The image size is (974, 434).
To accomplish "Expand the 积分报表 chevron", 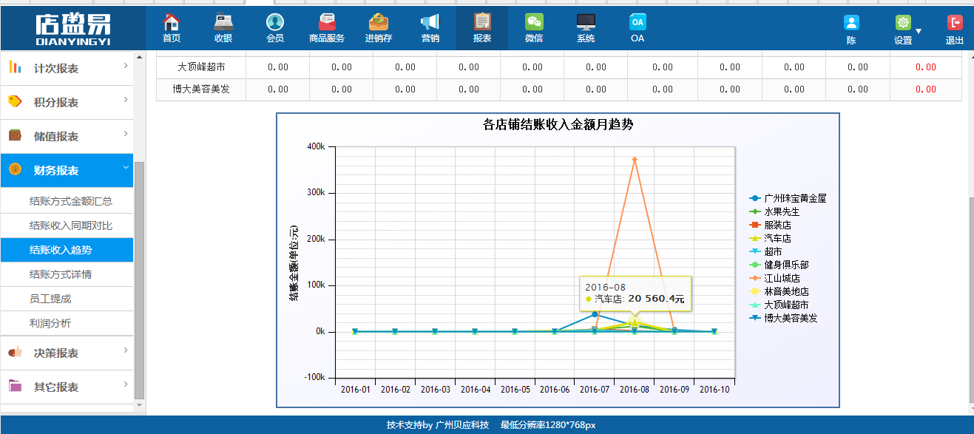I will tap(126, 100).
